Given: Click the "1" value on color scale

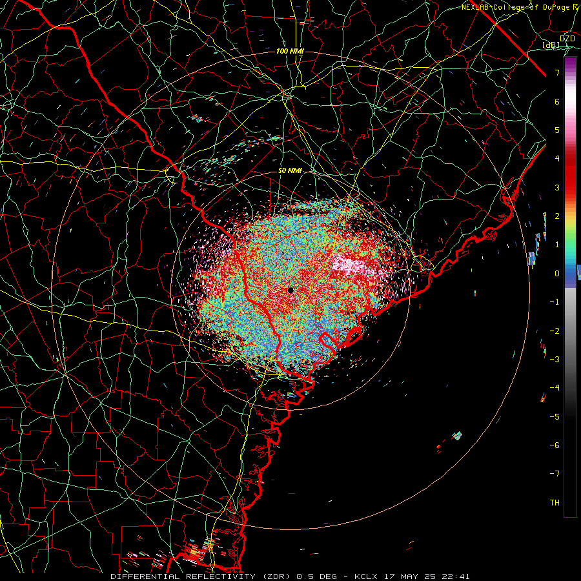Looking at the screenshot, I should click(557, 245).
